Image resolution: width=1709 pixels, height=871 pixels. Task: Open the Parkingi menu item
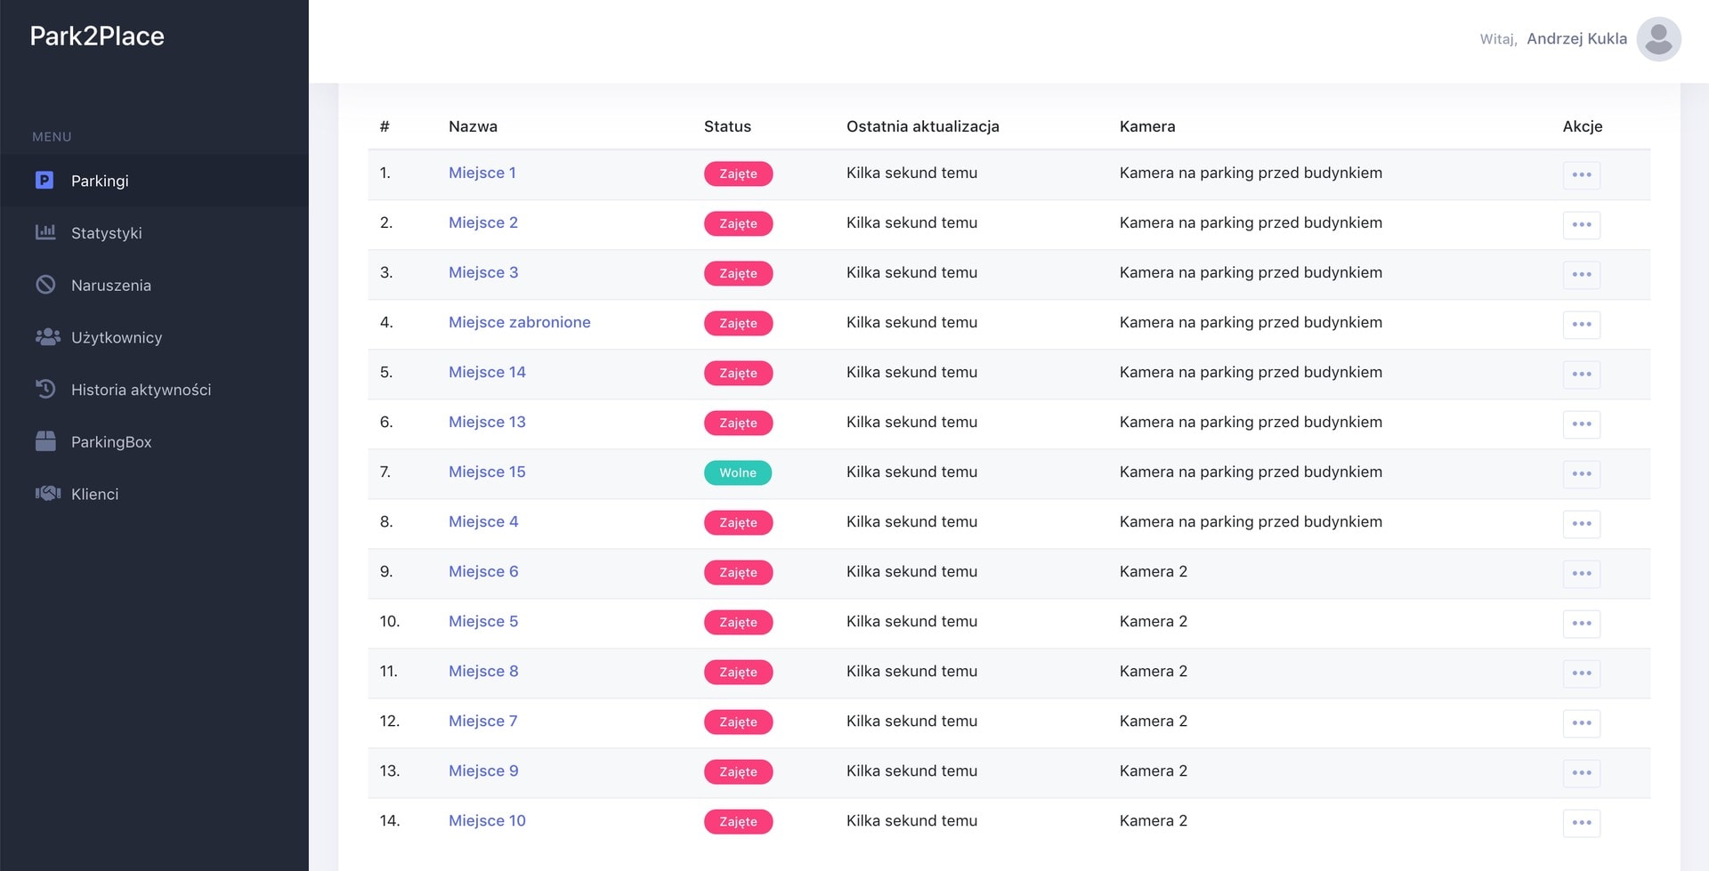pyautogui.click(x=154, y=181)
